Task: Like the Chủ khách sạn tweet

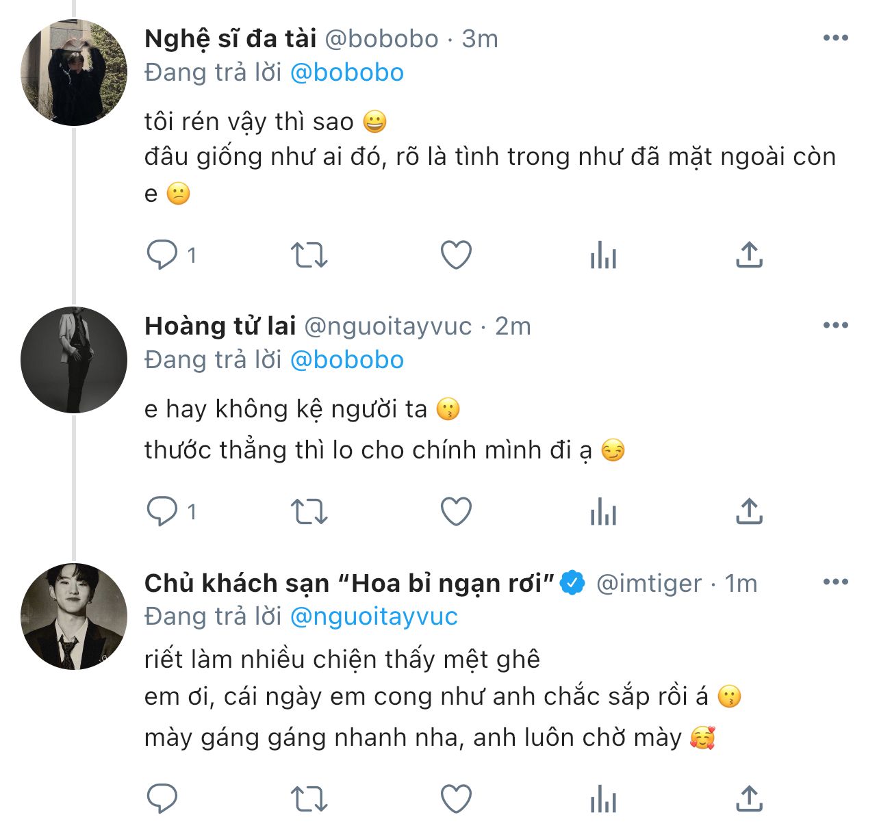Action: [x=456, y=799]
